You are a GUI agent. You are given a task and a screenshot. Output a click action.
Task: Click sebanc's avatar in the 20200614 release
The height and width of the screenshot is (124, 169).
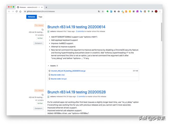pos(49,31)
